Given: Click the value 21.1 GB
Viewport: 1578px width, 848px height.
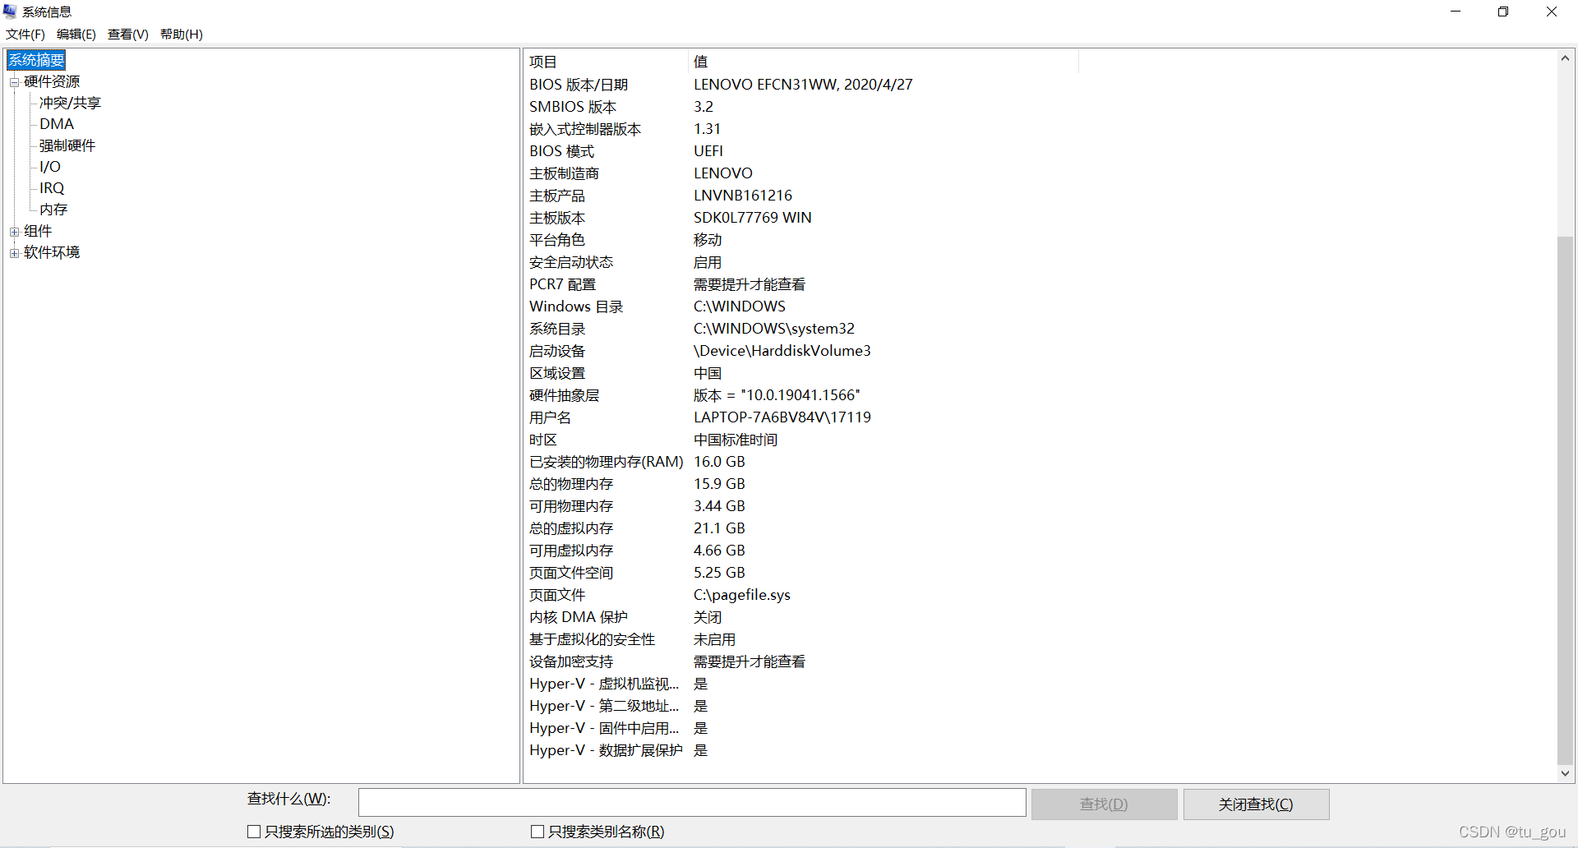Looking at the screenshot, I should click(x=719, y=528).
